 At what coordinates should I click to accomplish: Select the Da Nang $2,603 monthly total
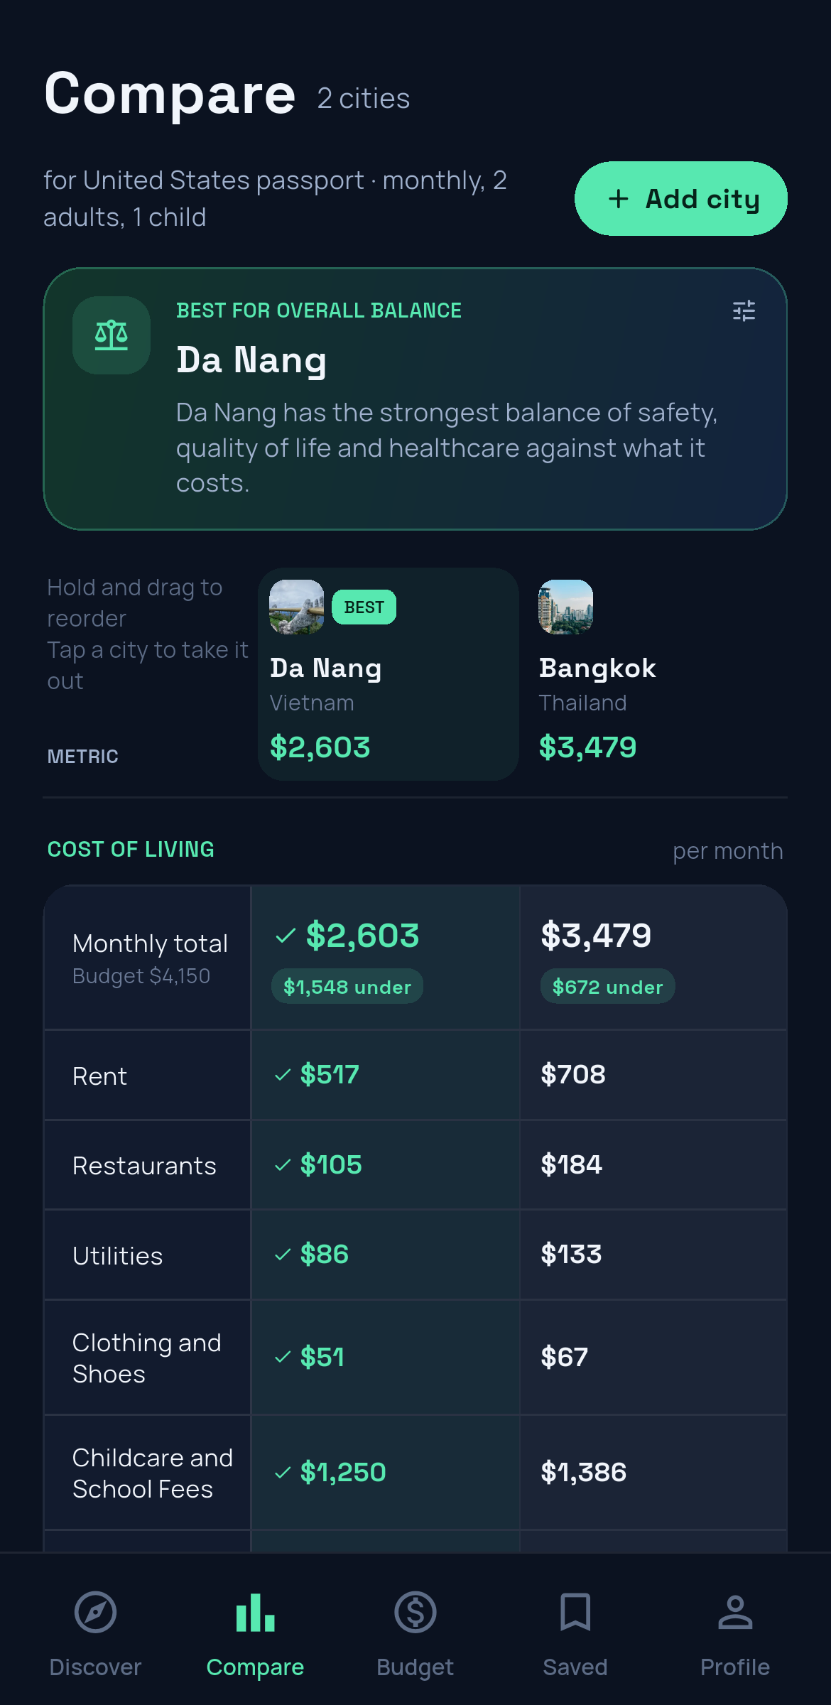362,936
